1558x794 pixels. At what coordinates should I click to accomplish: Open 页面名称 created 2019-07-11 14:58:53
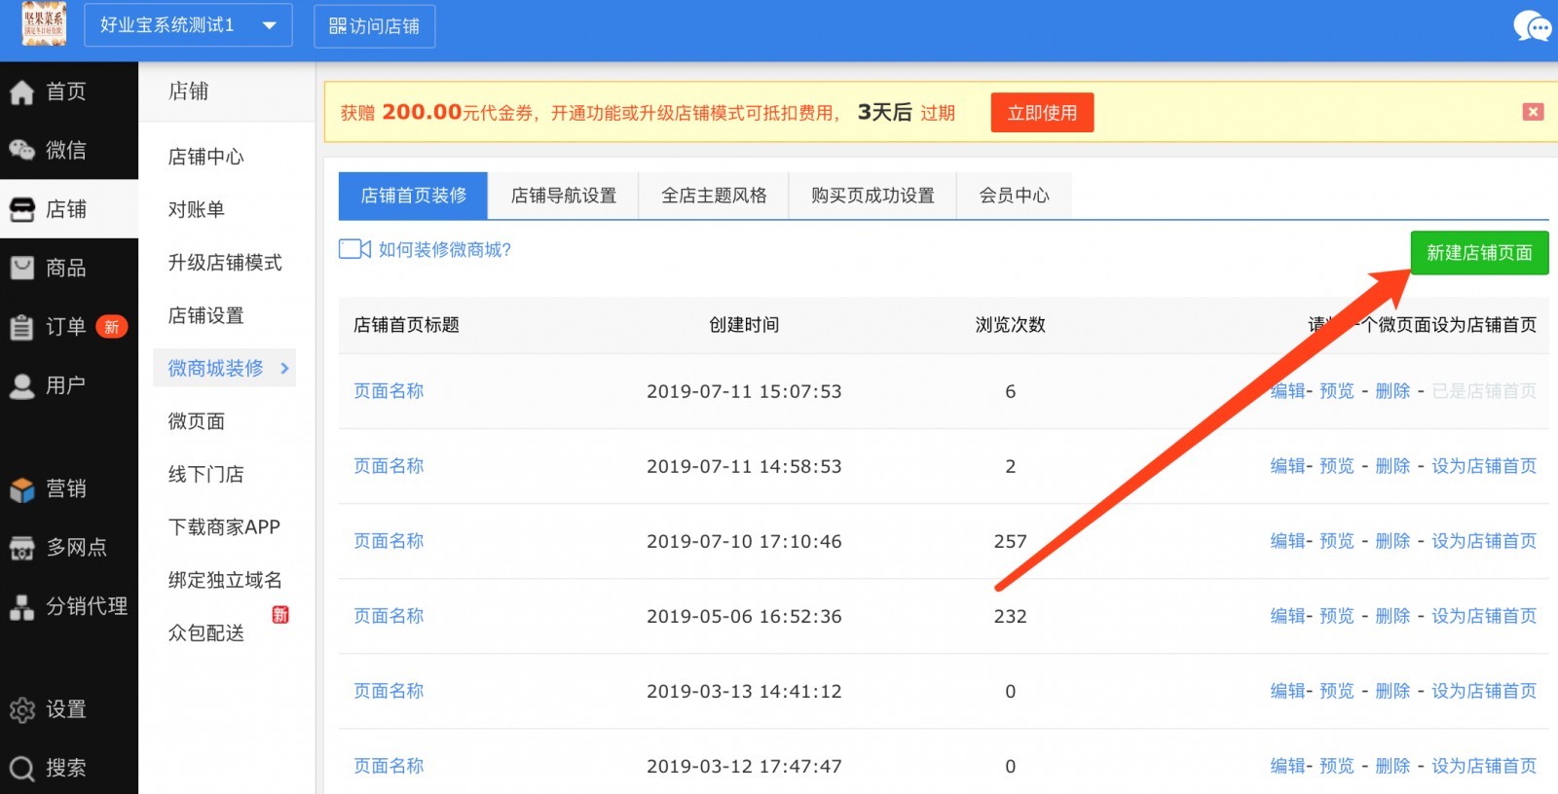click(x=389, y=466)
